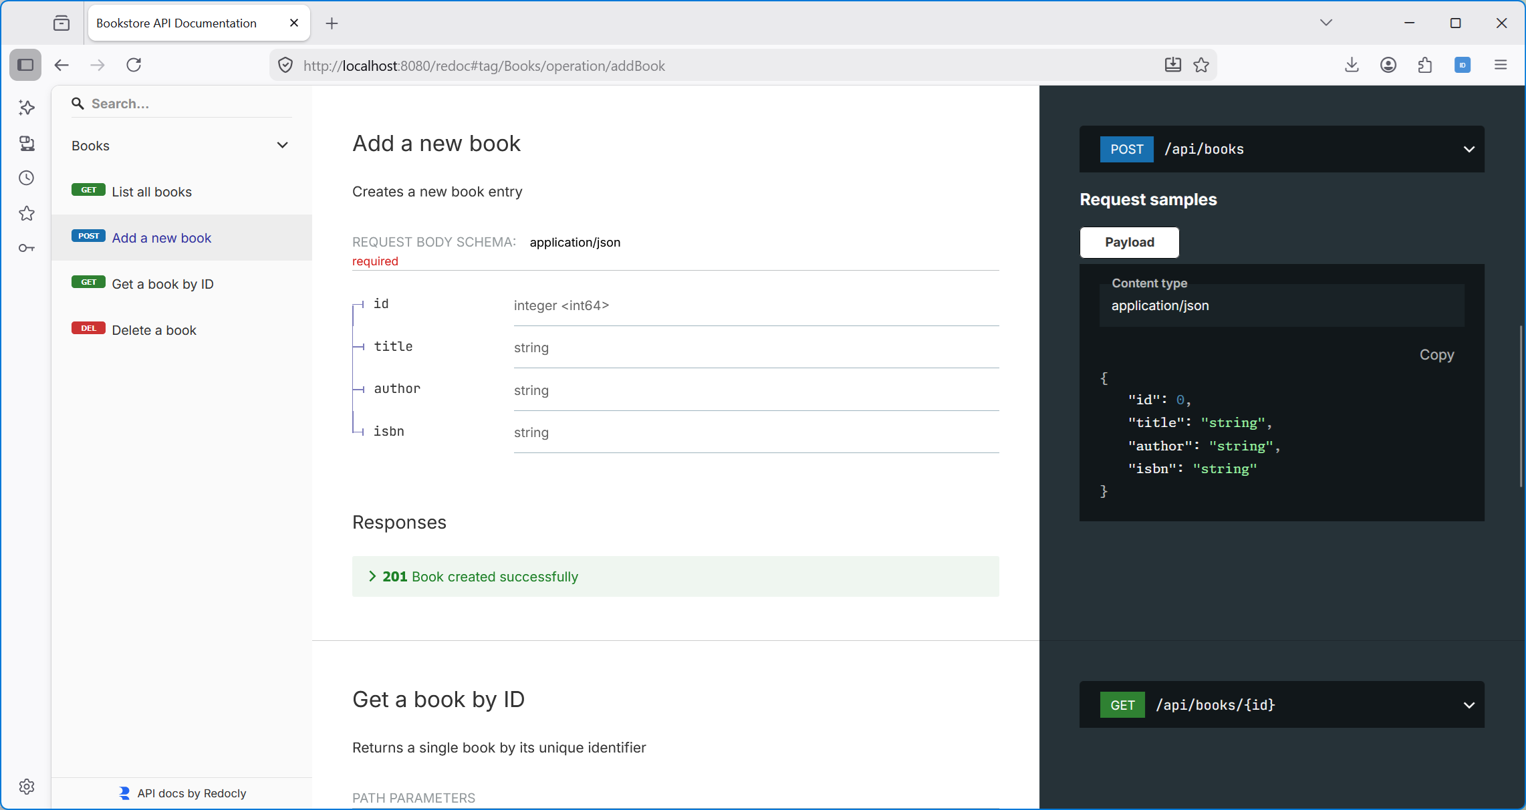The width and height of the screenshot is (1526, 810).
Task: Select the Payload tab under Request samples
Action: click(1129, 242)
